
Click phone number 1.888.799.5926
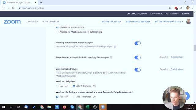(x=156, y=14)
